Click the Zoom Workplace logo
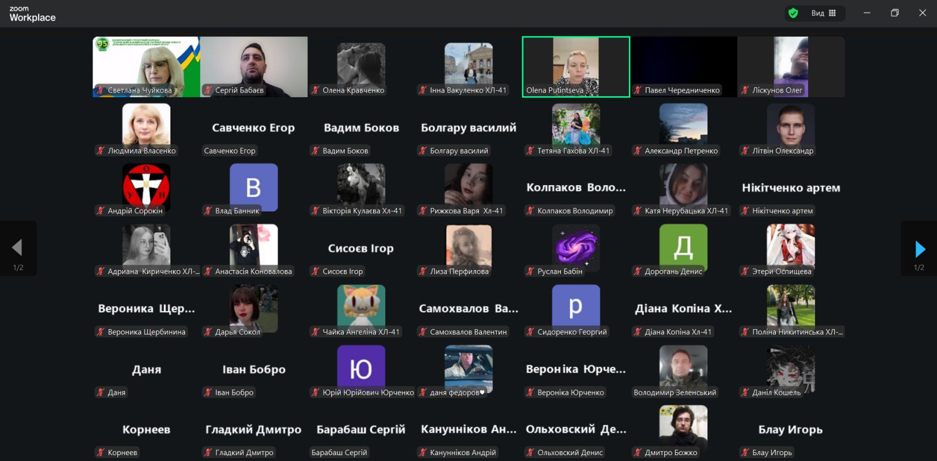Viewport: 937px width, 461px height. coord(32,13)
